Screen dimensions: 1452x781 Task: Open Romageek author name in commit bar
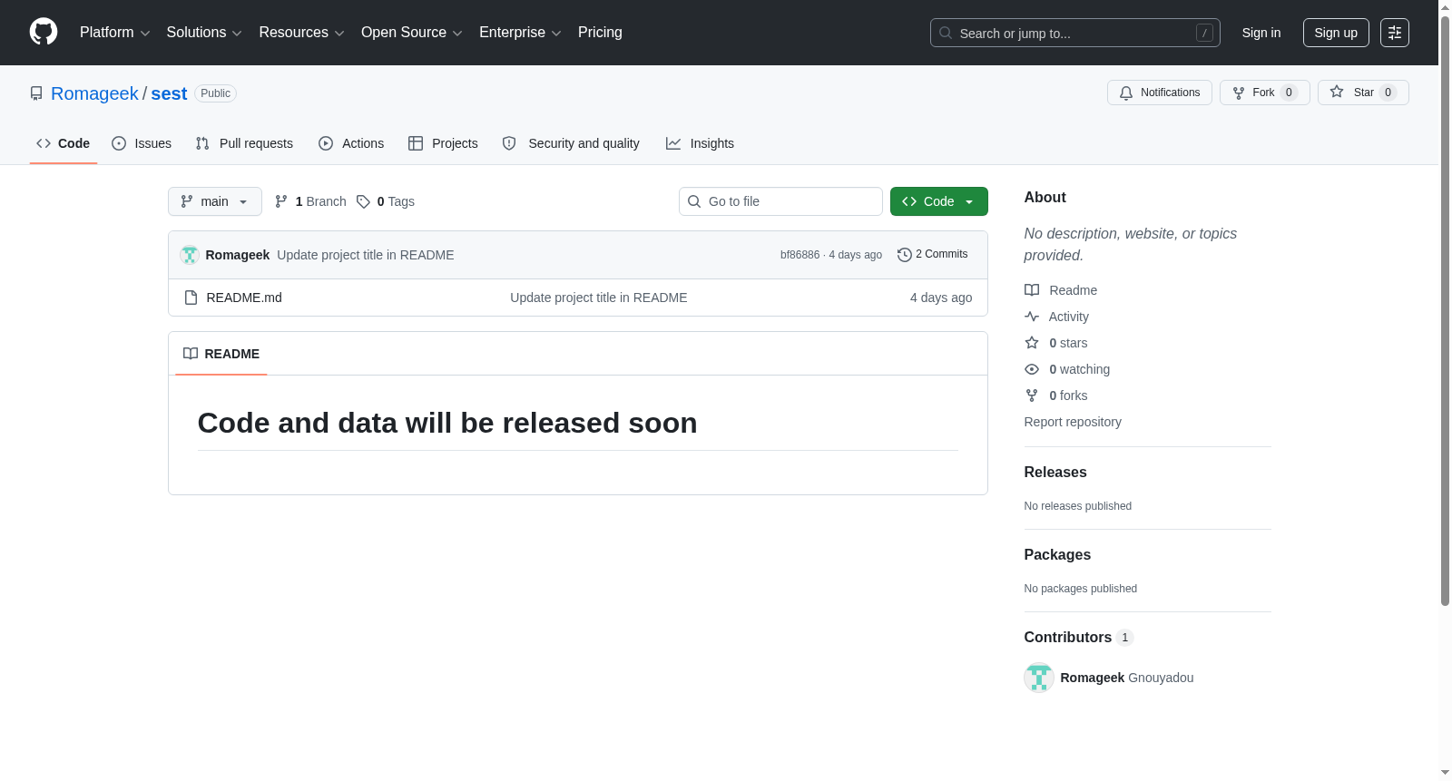click(x=238, y=255)
